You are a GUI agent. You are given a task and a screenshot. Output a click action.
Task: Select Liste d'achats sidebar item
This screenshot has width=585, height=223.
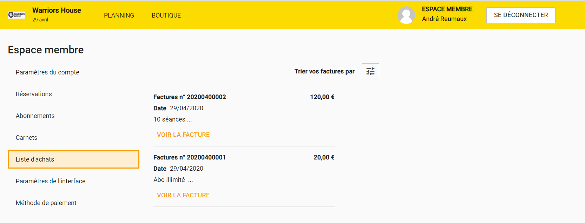point(73,159)
